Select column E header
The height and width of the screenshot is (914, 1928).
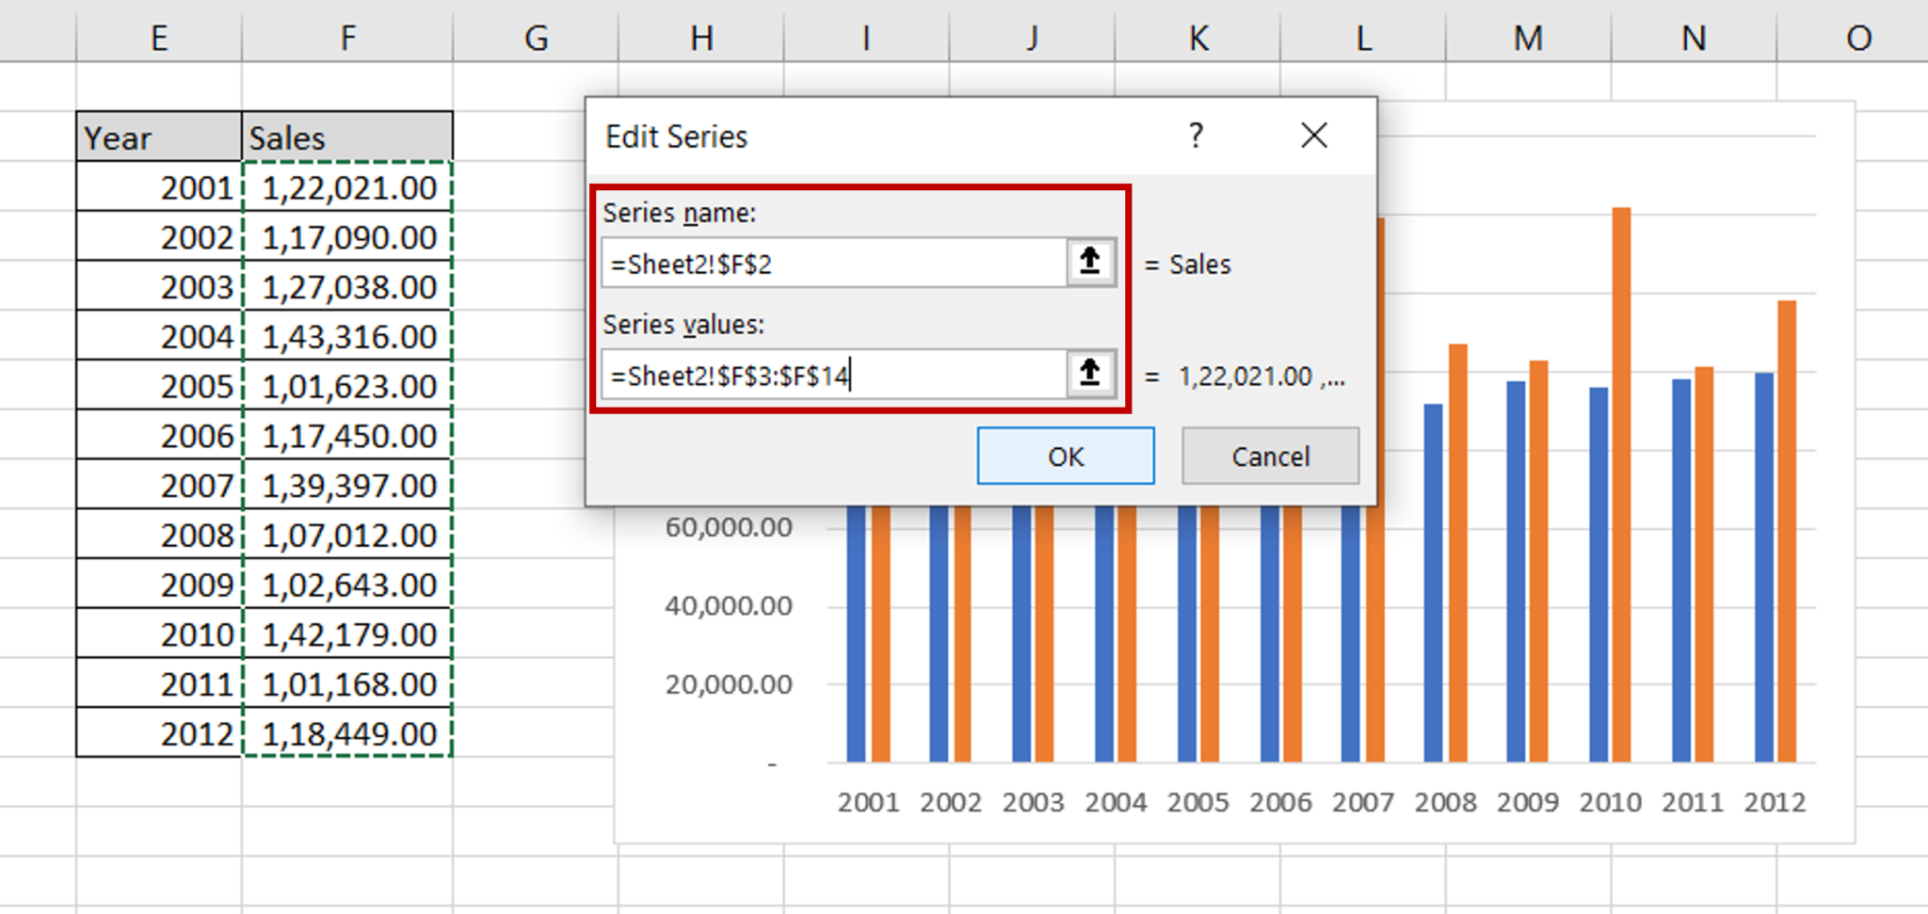[x=158, y=38]
